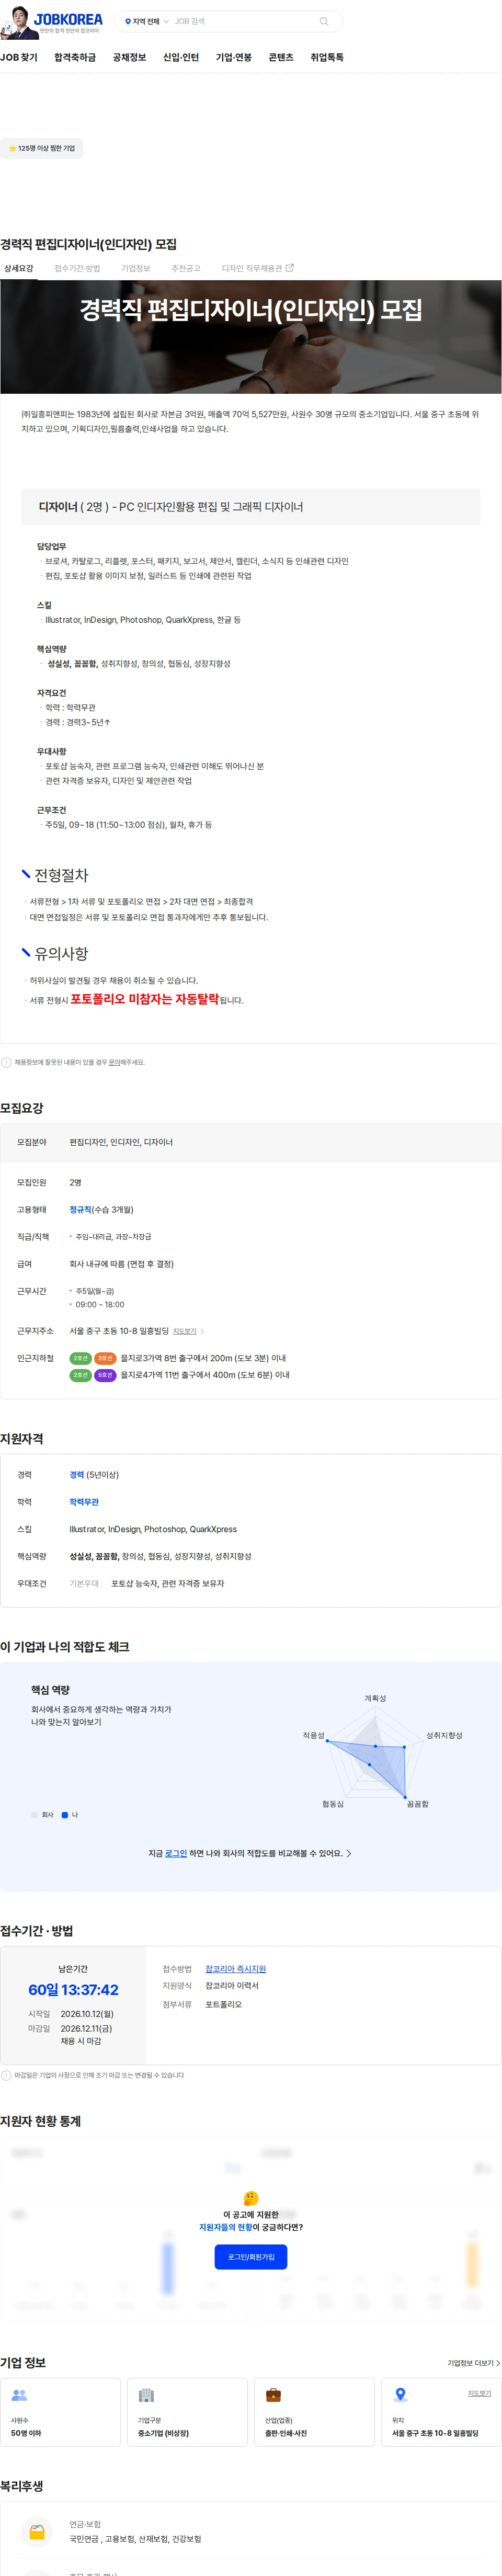Select the 추천공고 tab

click(x=186, y=268)
